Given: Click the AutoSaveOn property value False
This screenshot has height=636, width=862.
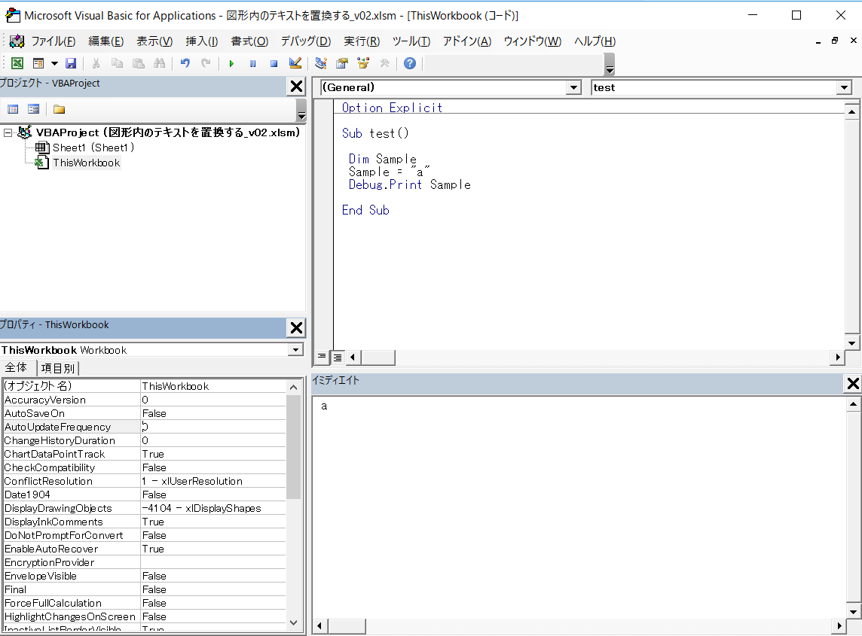Looking at the screenshot, I should (213, 413).
